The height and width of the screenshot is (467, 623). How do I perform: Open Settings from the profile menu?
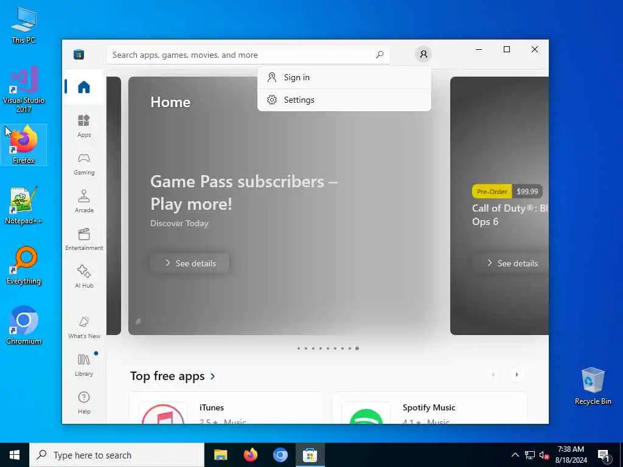click(344, 100)
